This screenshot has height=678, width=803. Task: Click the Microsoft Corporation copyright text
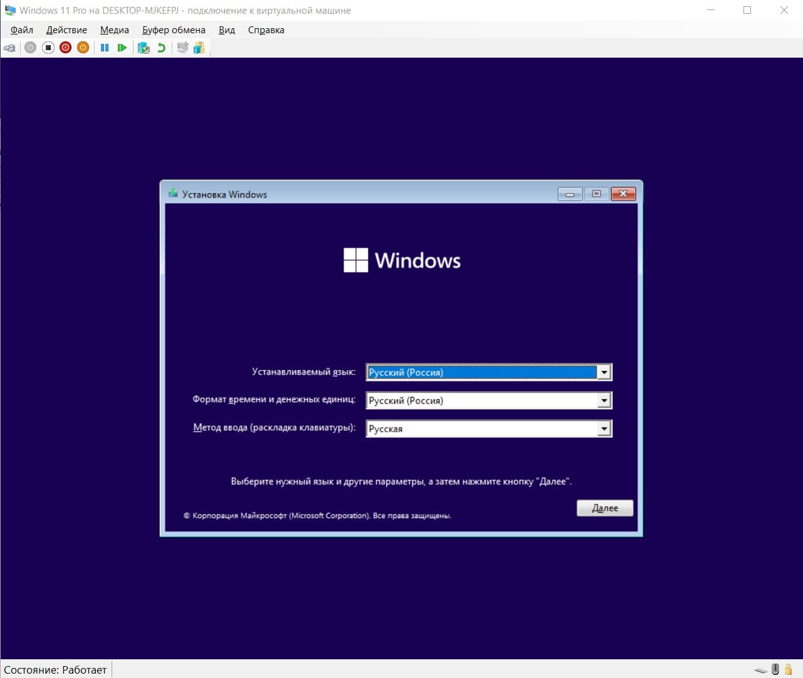point(317,516)
